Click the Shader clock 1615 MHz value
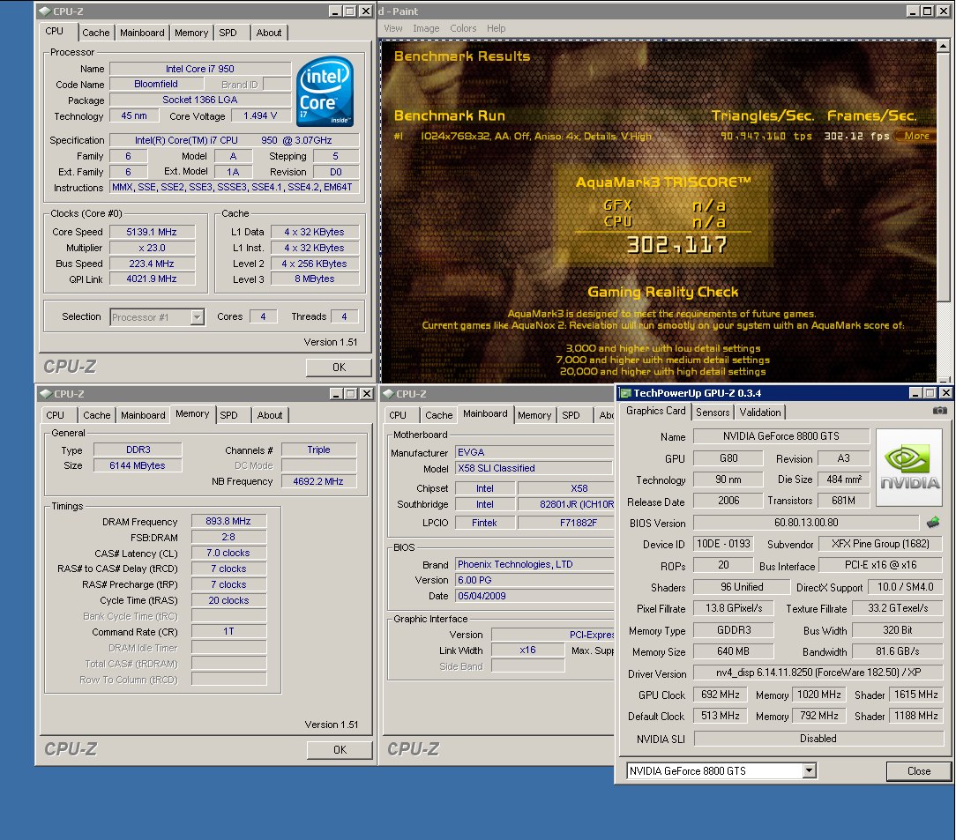Viewport: 956px width, 840px height. coord(915,695)
